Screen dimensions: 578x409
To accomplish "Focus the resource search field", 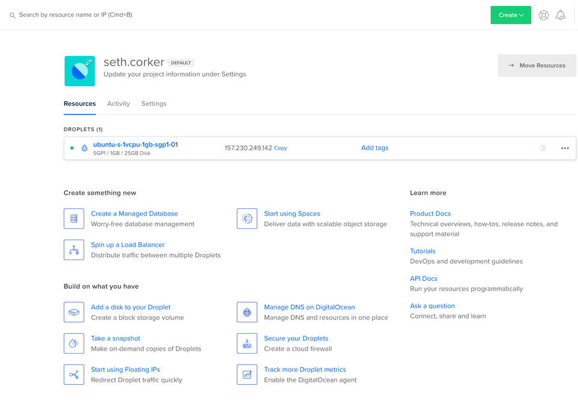I will pyautogui.click(x=76, y=14).
